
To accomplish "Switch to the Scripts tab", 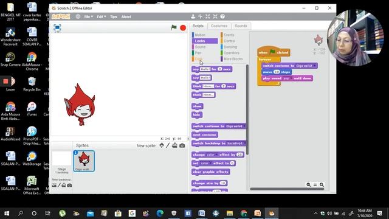I will (x=198, y=26).
